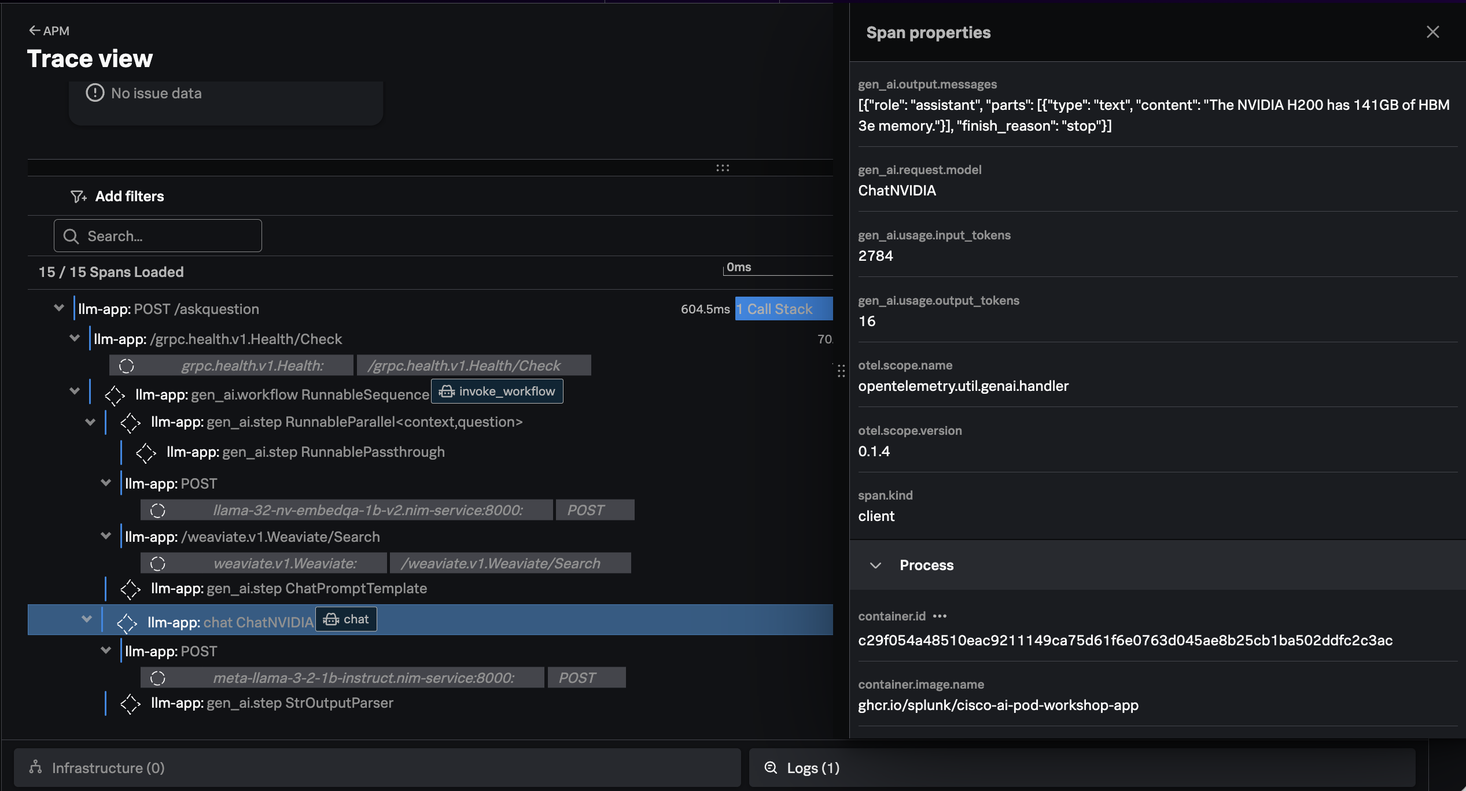Click the diamond icon beside RunnablePassthrough step
Screen dimensions: 1466x791
[x=146, y=452]
